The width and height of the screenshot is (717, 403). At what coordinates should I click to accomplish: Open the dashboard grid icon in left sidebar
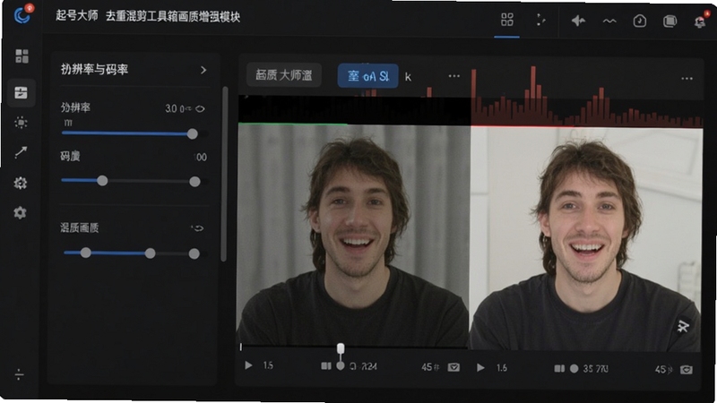coord(22,56)
